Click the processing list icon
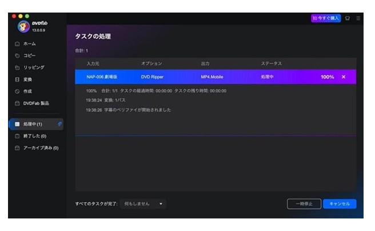375x231 pixels. coord(17,124)
